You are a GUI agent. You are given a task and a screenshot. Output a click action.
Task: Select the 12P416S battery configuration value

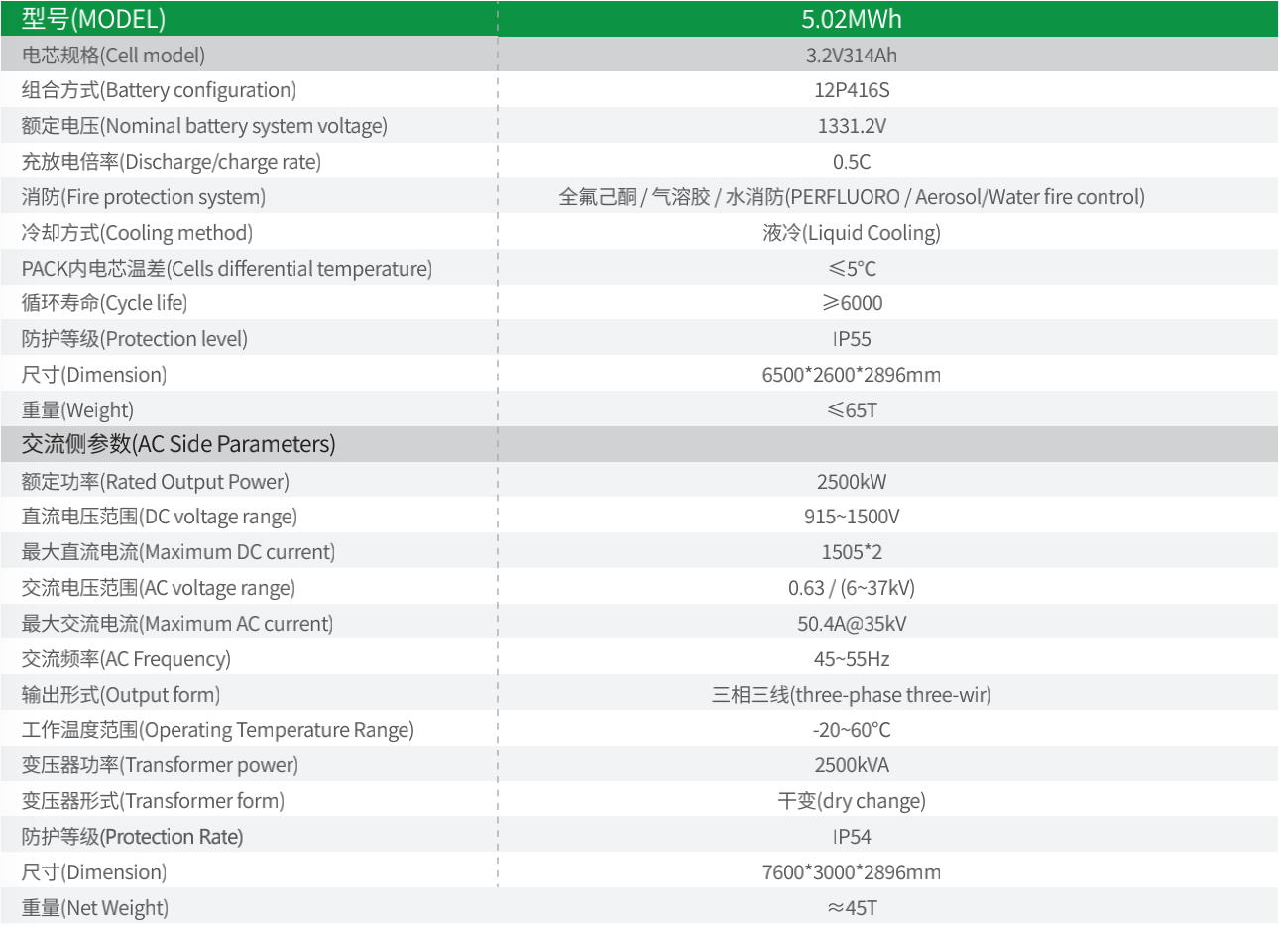[852, 90]
